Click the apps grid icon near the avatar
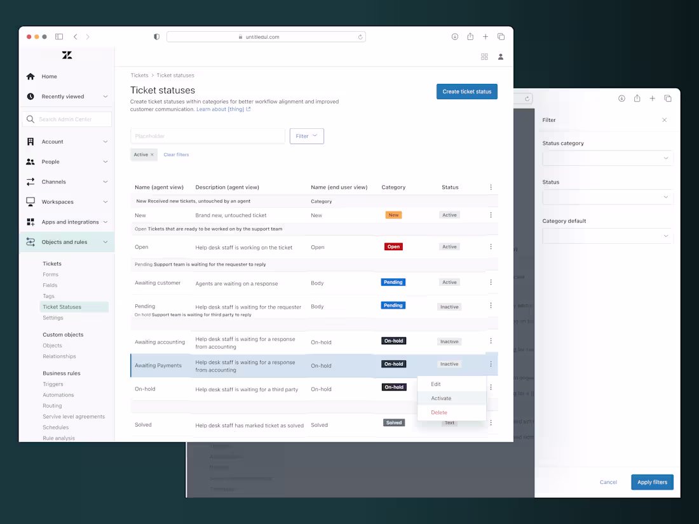Image resolution: width=699 pixels, height=524 pixels. [x=484, y=57]
